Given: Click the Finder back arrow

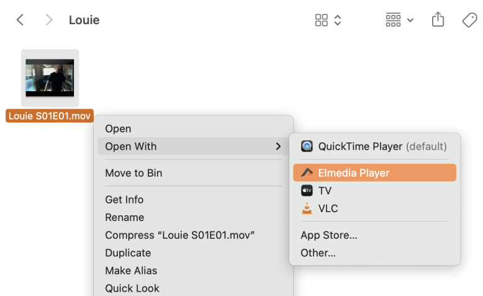Looking at the screenshot, I should 20,20.
